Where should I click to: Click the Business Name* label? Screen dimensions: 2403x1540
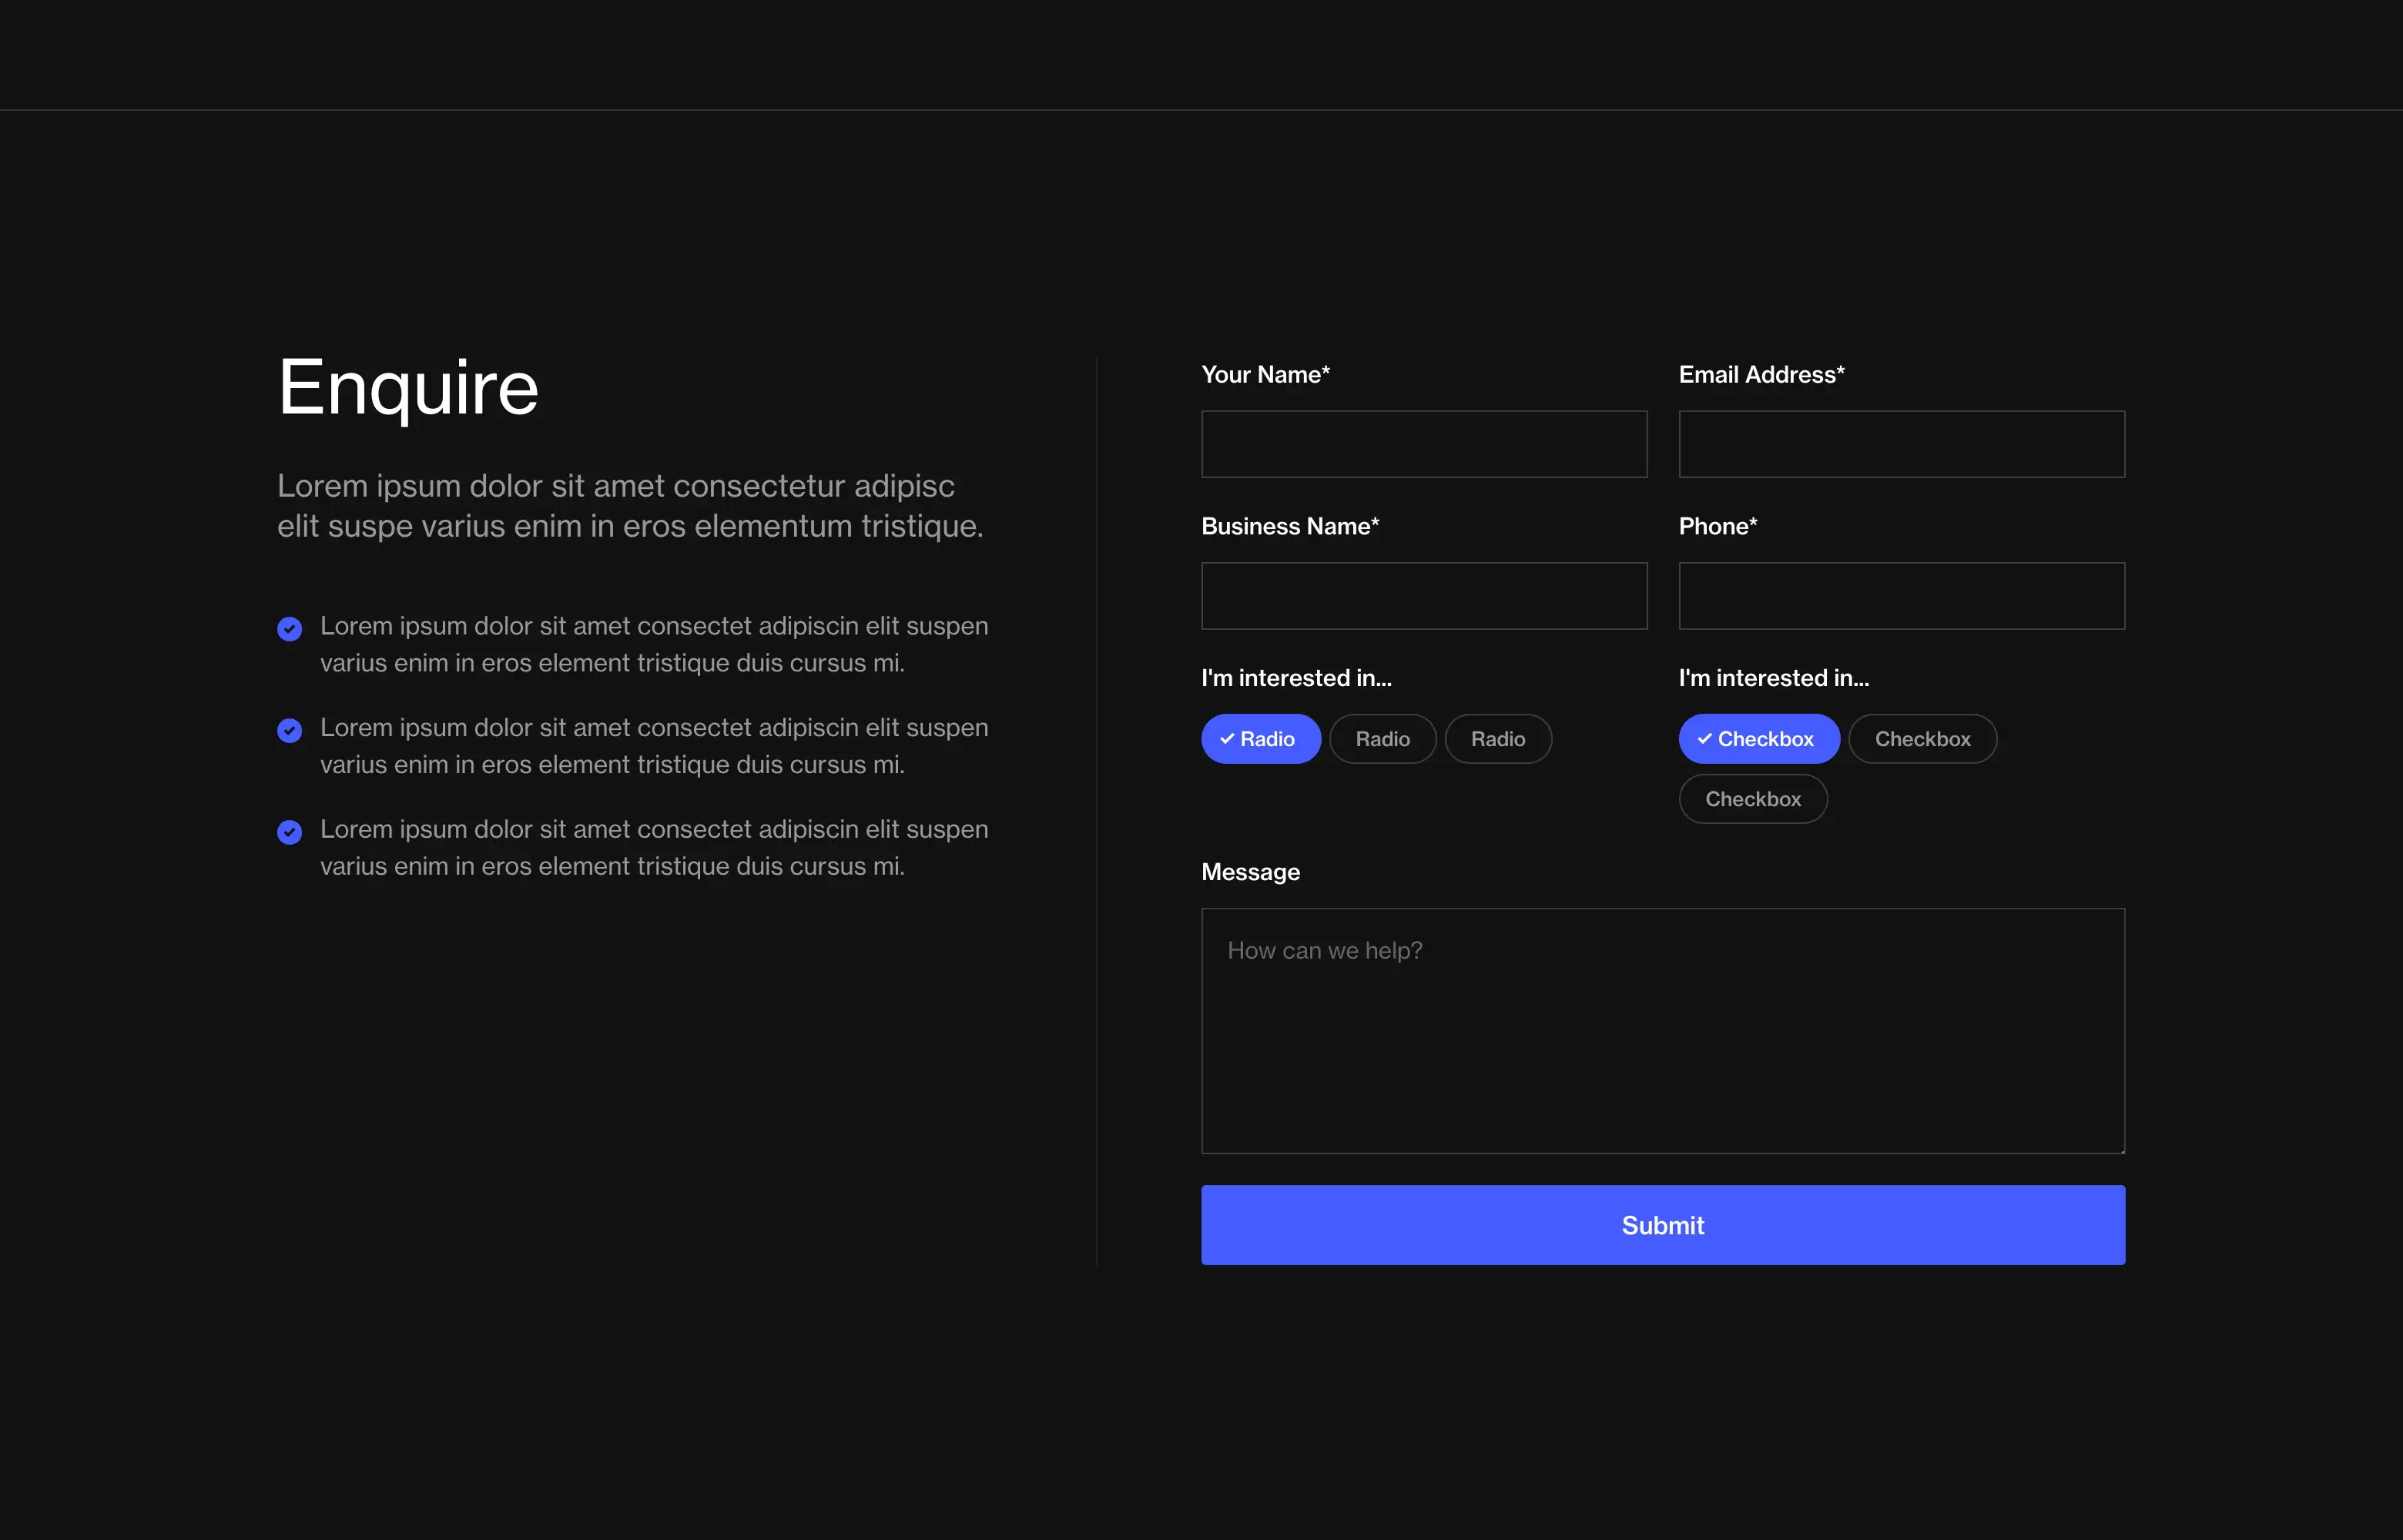pos(1290,526)
